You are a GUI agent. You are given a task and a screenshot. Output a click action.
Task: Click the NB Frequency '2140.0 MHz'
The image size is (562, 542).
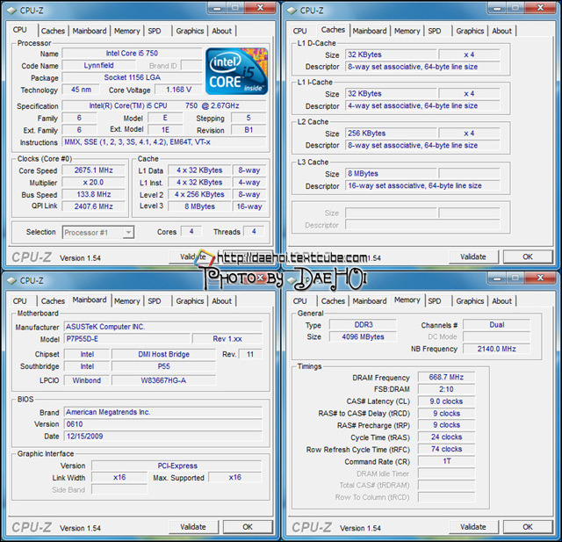[496, 349]
